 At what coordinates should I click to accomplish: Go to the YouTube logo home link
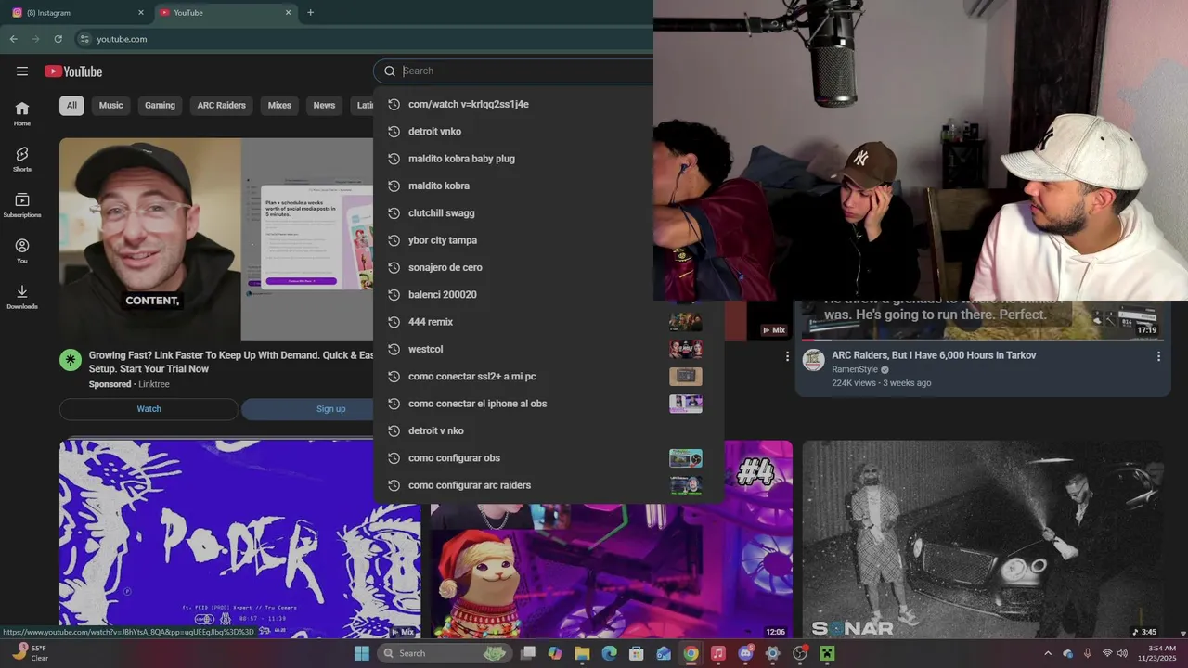tap(73, 71)
